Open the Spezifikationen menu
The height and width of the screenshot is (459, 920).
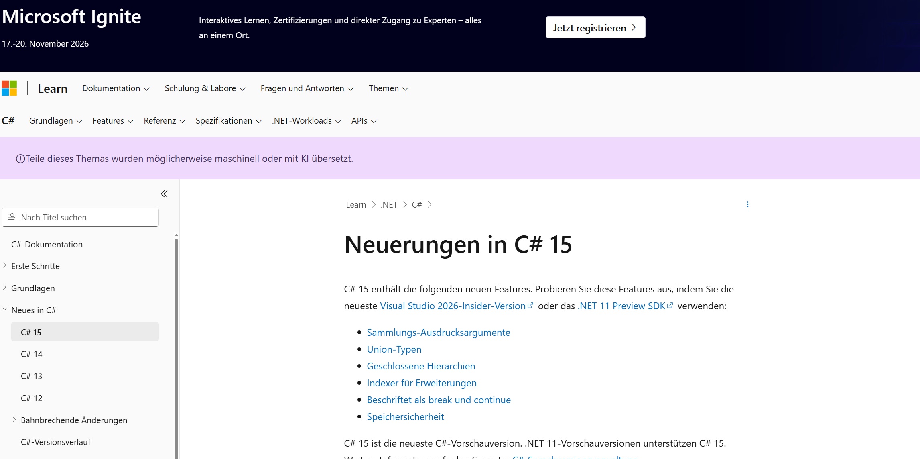[x=229, y=121]
